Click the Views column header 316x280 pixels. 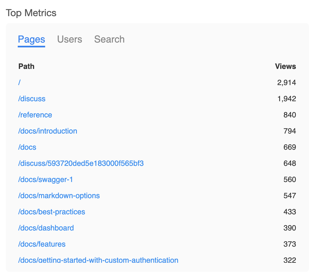tap(285, 66)
